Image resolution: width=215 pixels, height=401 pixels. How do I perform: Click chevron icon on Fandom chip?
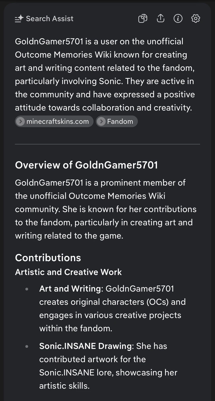click(101, 121)
